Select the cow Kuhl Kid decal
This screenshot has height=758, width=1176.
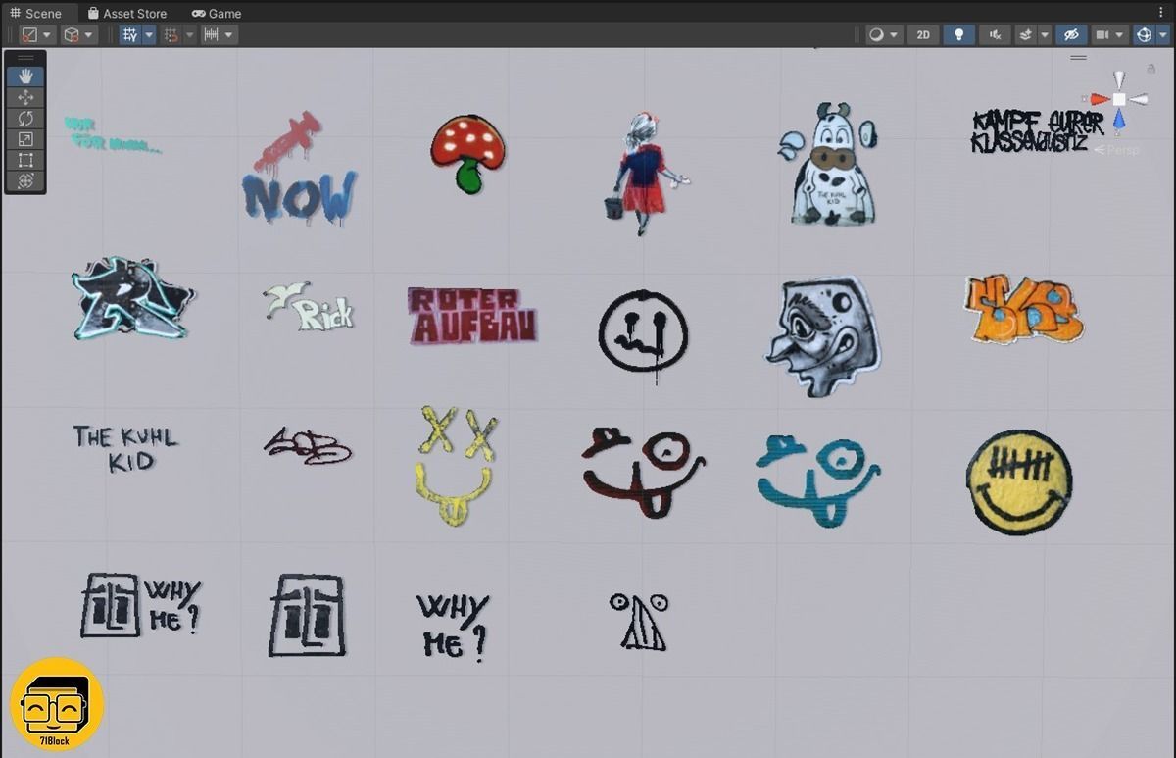829,164
